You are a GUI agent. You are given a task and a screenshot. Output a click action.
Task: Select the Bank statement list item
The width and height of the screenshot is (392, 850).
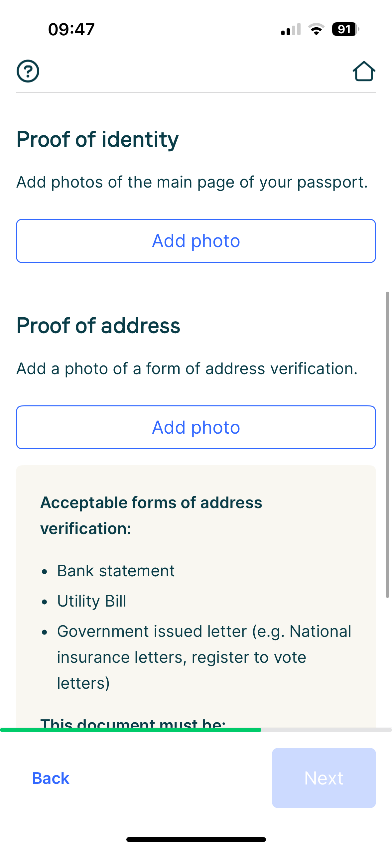(116, 571)
